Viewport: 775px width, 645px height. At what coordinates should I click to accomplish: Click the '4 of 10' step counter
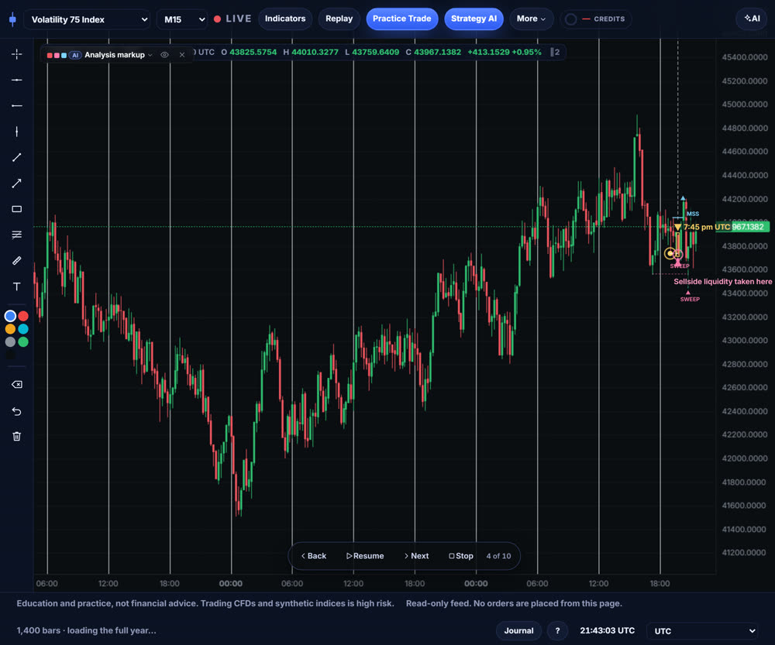click(x=498, y=556)
